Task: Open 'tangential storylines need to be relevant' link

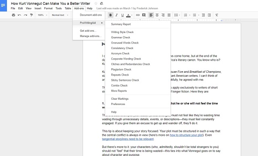Action: click(x=128, y=139)
